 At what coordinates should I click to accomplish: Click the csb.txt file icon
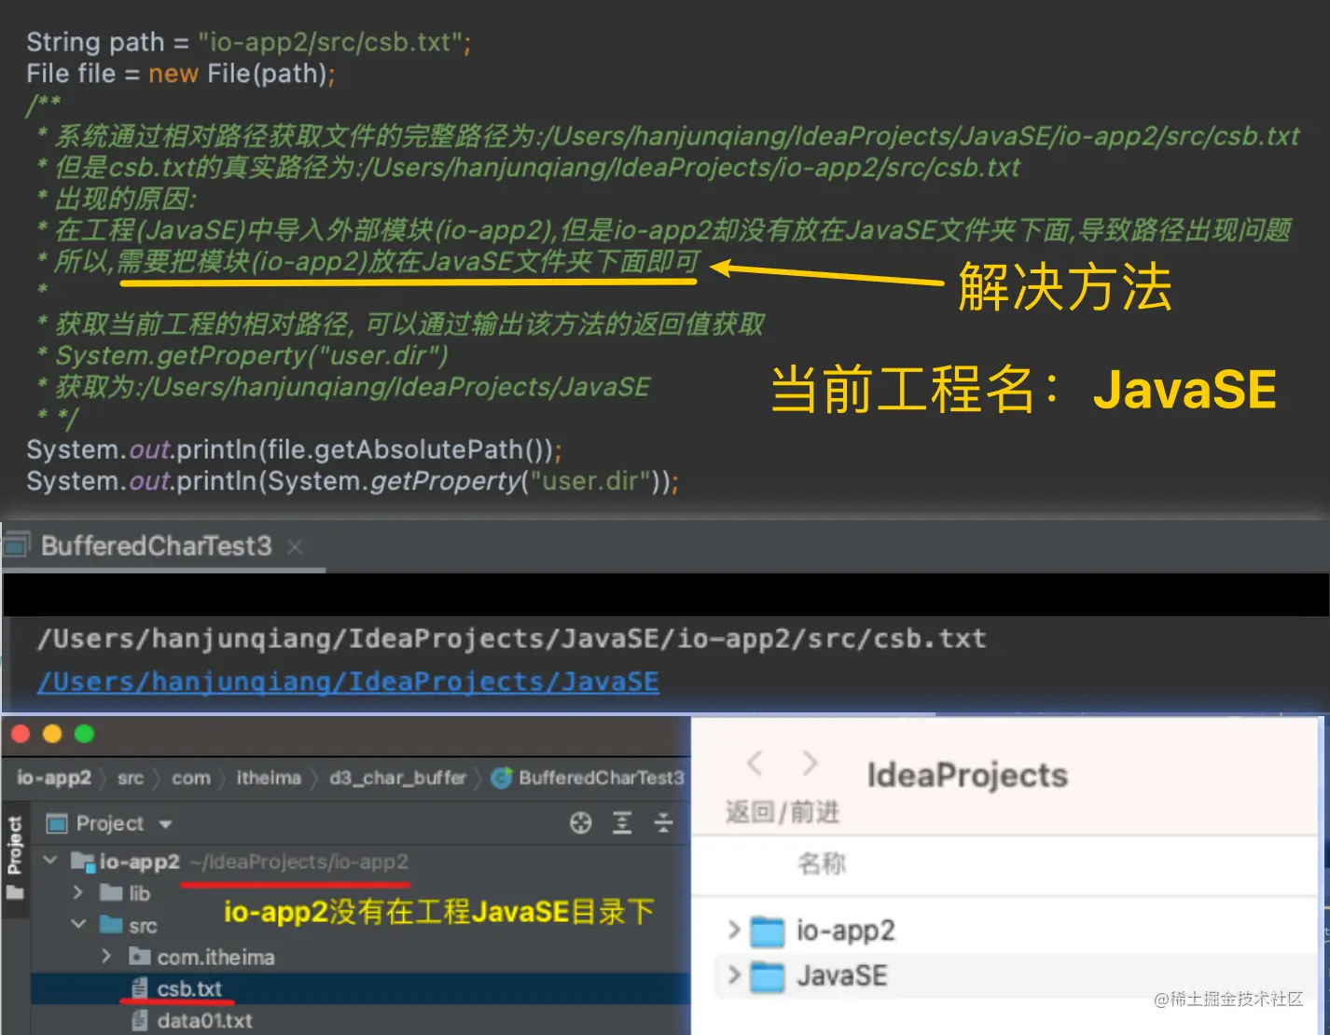tap(139, 988)
